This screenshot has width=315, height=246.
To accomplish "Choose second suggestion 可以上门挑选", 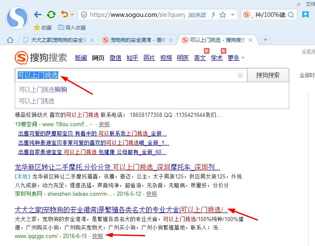I will coord(37,101).
